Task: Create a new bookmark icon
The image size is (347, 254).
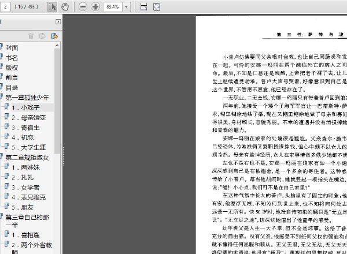Action: pos(42,36)
